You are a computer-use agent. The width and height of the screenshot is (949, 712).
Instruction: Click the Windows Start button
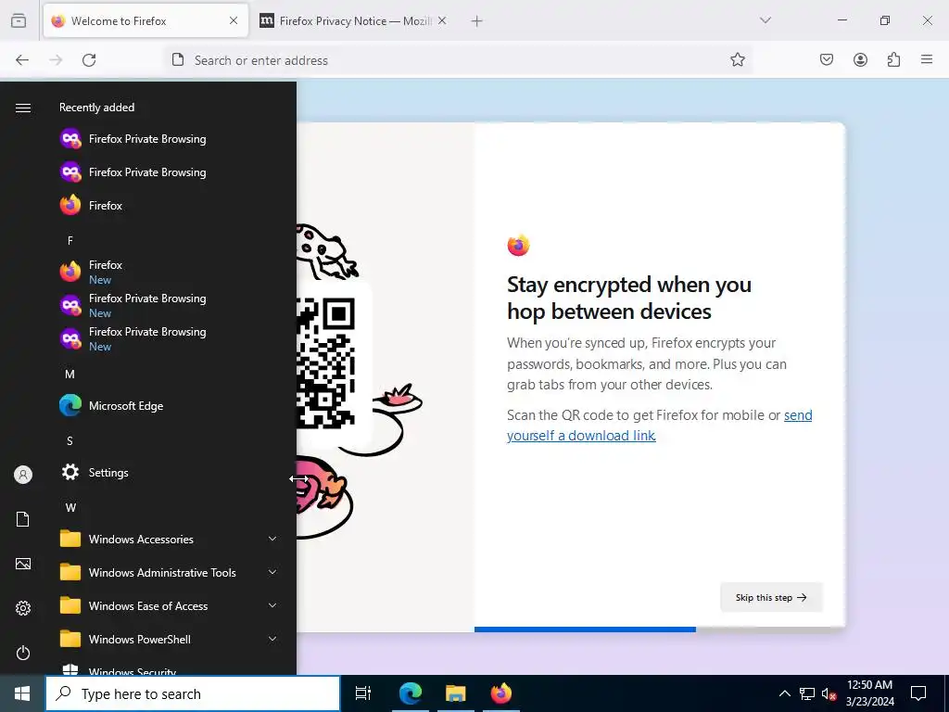click(x=22, y=693)
